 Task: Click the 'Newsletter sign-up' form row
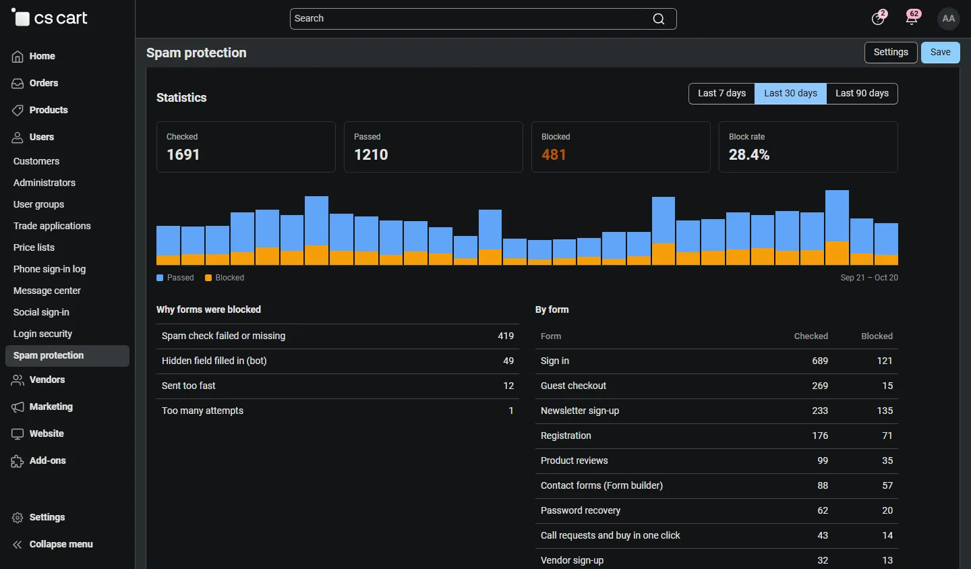(x=717, y=411)
